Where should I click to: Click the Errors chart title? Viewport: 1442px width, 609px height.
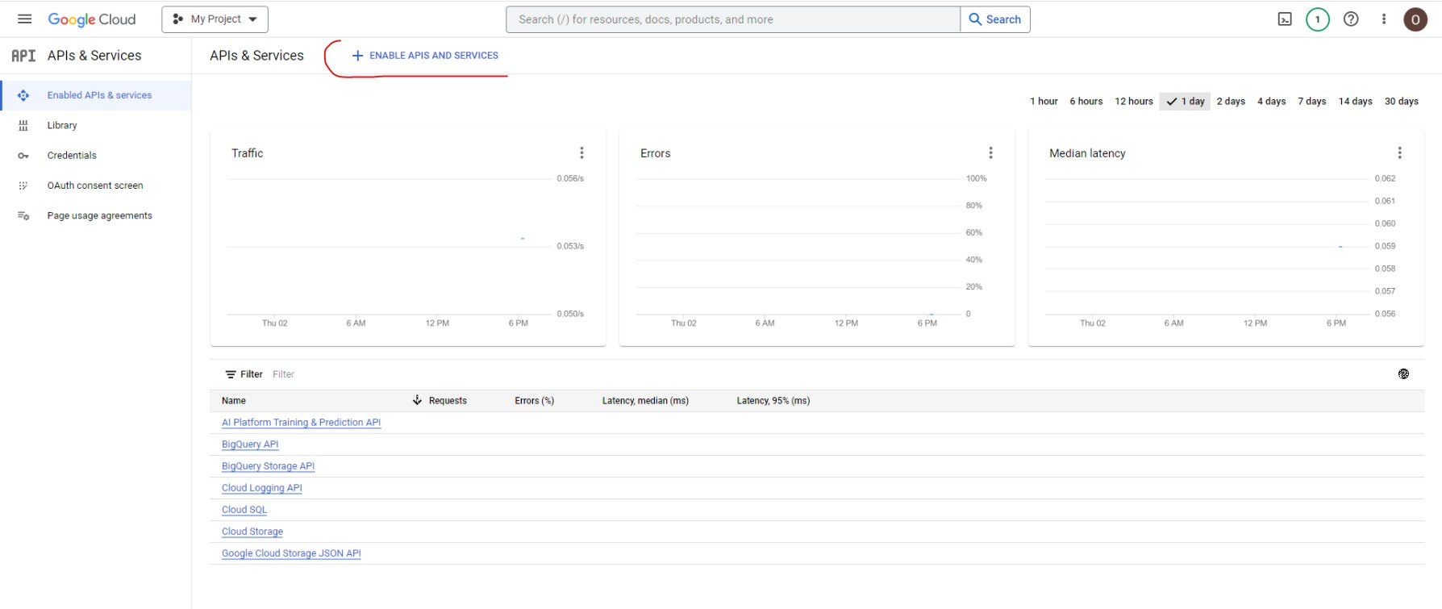click(x=655, y=153)
